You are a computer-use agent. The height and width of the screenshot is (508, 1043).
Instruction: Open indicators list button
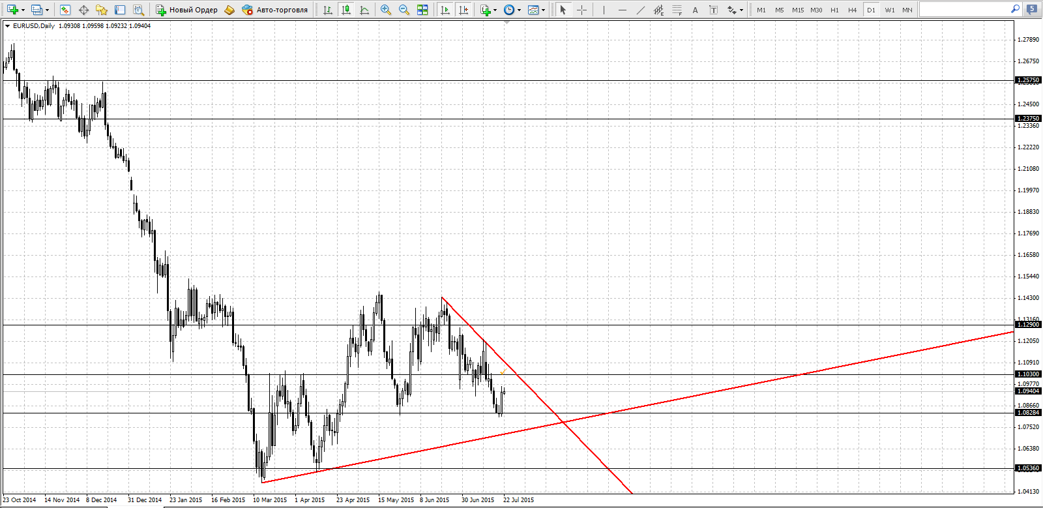point(486,10)
